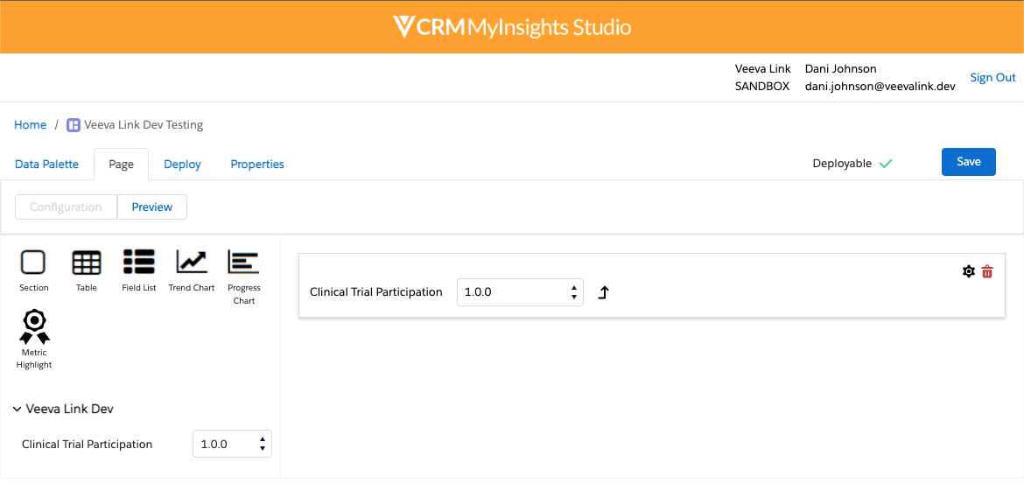The width and height of the screenshot is (1024, 491).
Task: Click the Sign Out link
Action: 992,78
